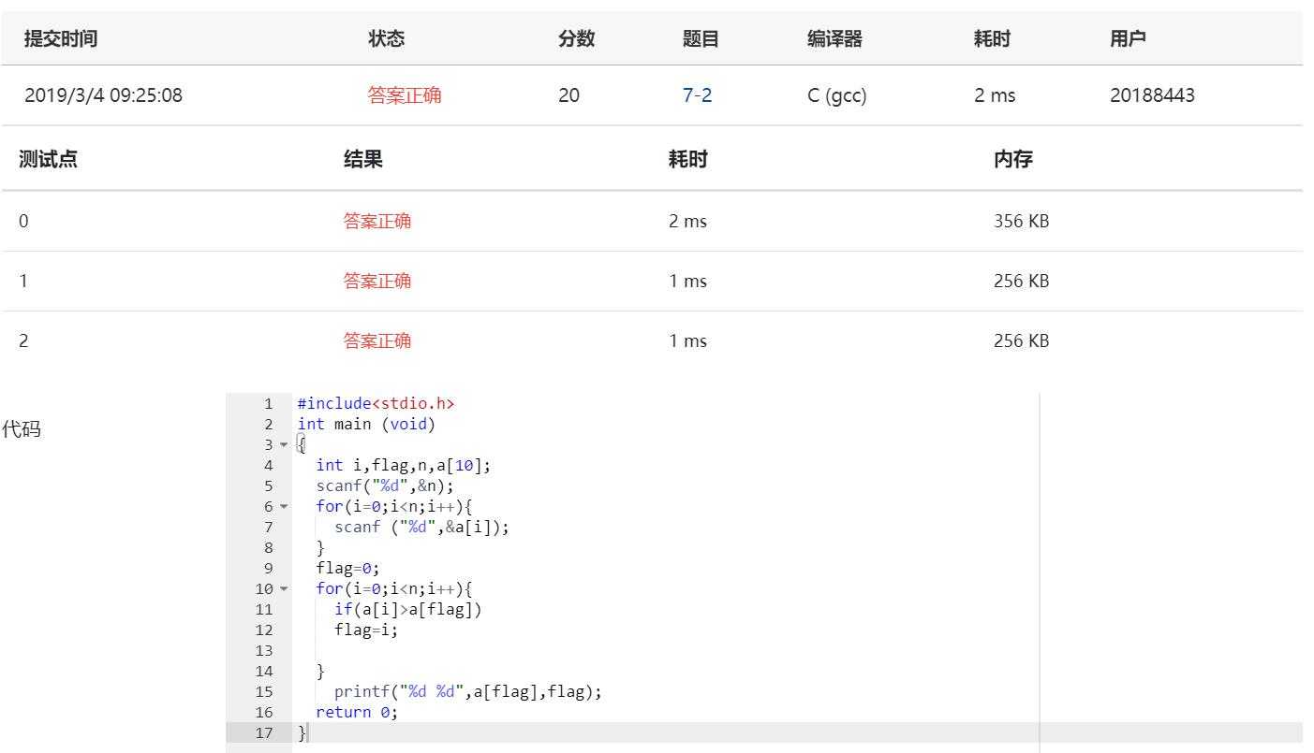The image size is (1314, 753).
Task: Click the test point number 0
Action: point(23,221)
